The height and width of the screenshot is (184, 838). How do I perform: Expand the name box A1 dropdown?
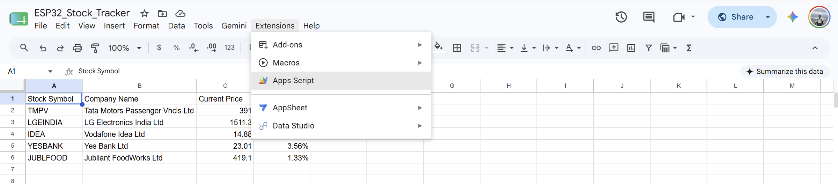pyautogui.click(x=50, y=71)
